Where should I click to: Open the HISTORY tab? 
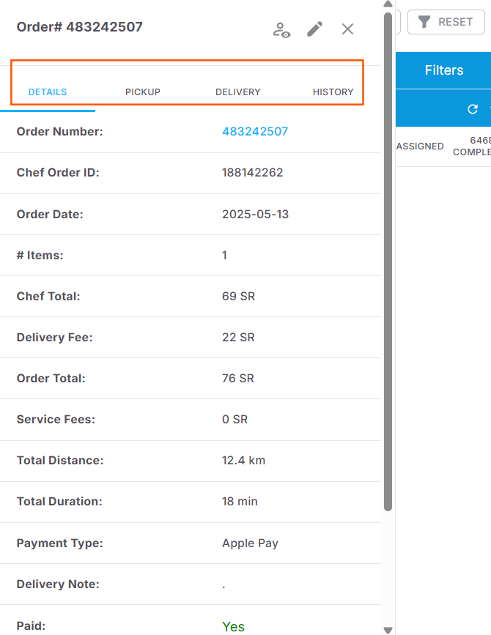tap(333, 92)
